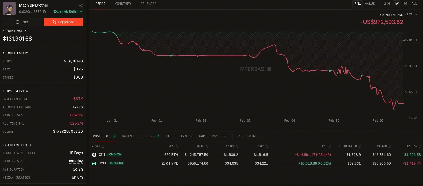Select the PNL chart mode

click(357, 4)
